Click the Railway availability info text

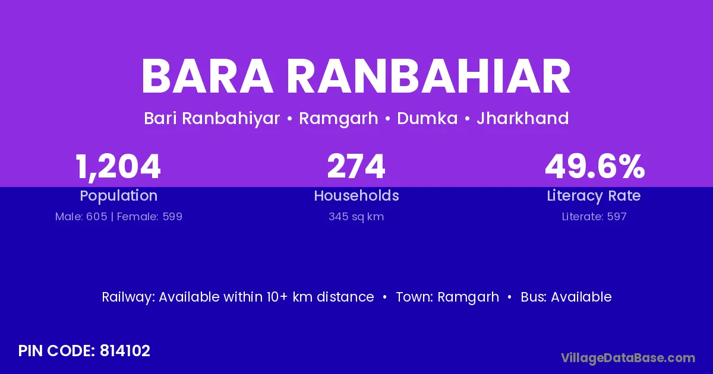(238, 297)
